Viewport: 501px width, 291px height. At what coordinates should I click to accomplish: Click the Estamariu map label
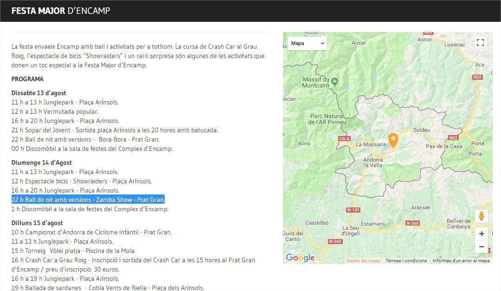point(373,224)
